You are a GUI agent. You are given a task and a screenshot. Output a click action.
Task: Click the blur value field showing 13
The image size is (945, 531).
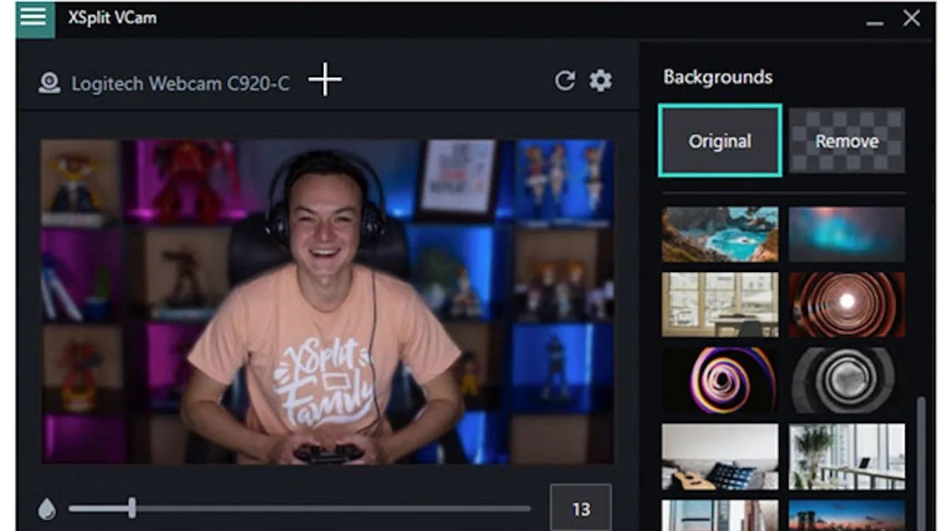581,509
